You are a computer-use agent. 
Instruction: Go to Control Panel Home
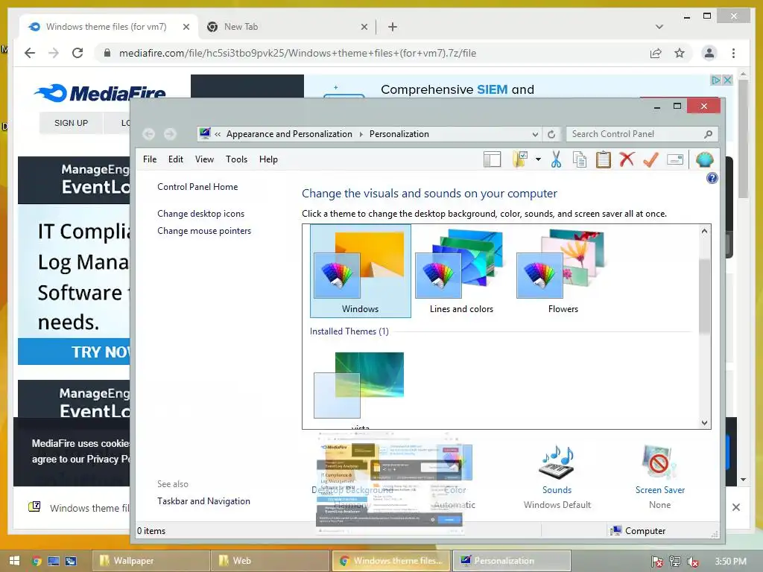[x=197, y=187]
